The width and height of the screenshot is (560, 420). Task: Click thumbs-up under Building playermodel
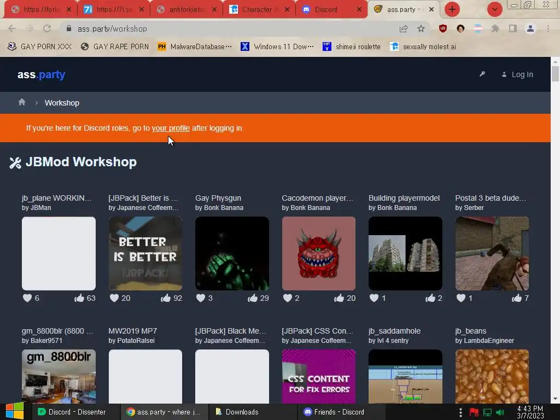pos(430,298)
